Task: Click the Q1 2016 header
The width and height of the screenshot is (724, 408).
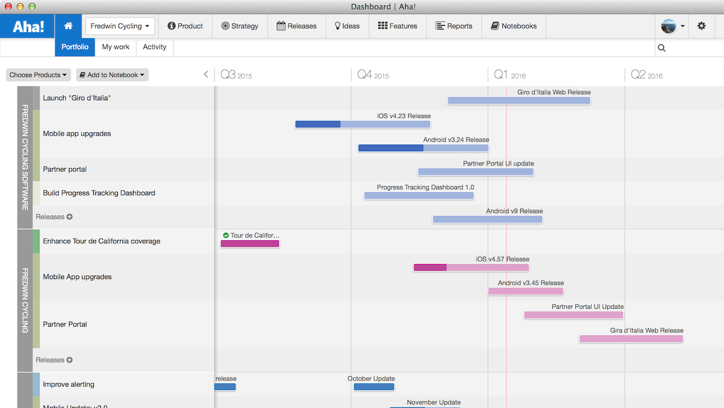Action: (x=510, y=75)
